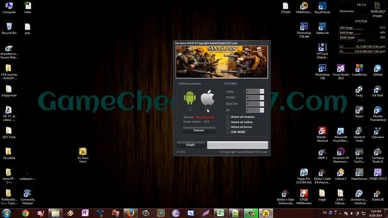Open Mozilla Thunderbird shortcut

click(378, 113)
